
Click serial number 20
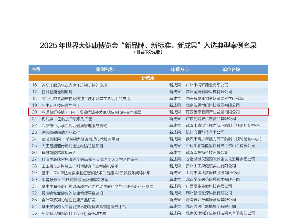pyautogui.click(x=34, y=112)
